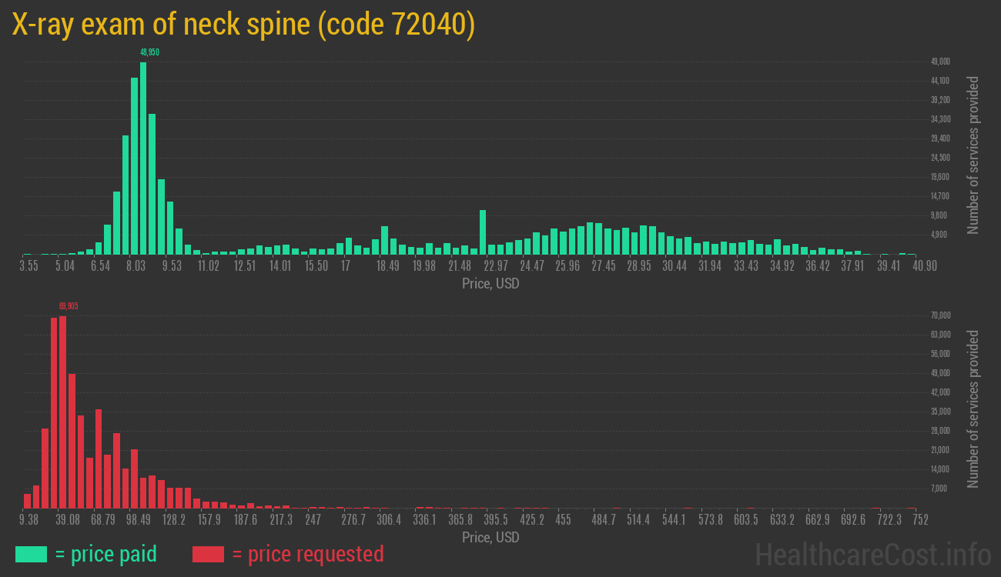
Task: Click the tallest green bar in top chart
Action: coord(143,158)
